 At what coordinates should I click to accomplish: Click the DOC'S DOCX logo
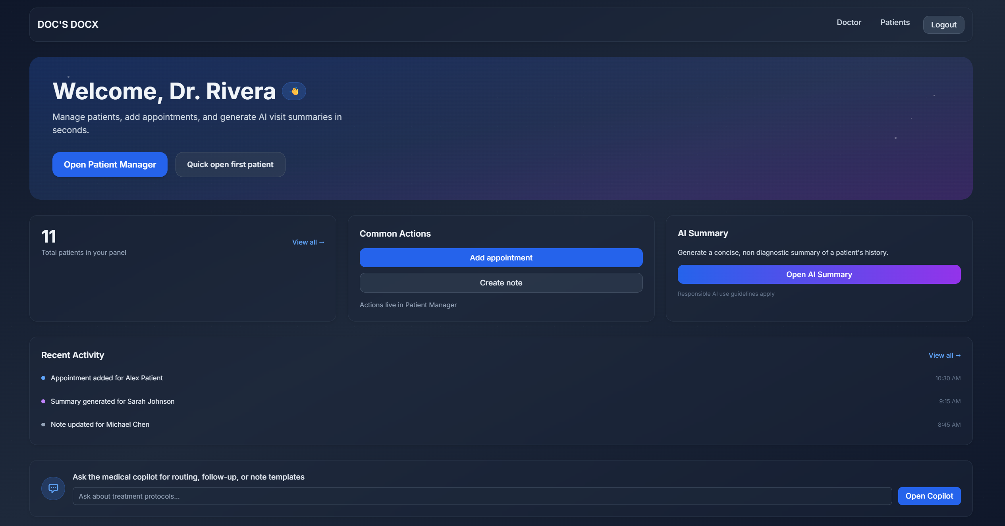click(68, 25)
